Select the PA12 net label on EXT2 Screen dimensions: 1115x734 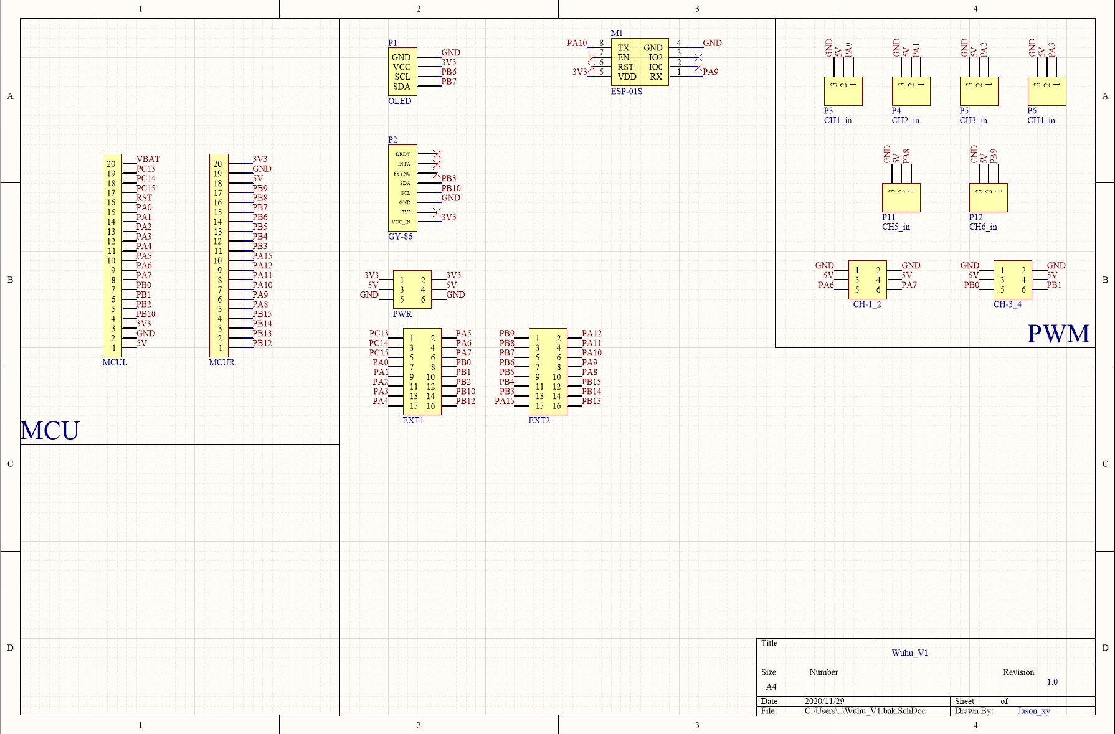pyautogui.click(x=592, y=334)
